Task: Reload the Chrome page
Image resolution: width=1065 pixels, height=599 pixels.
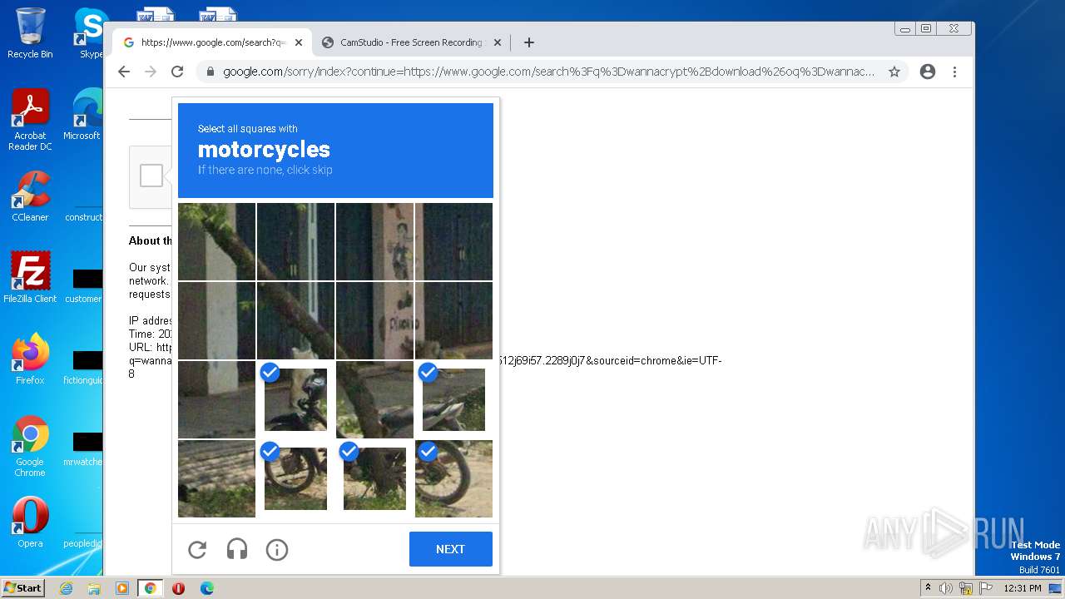Action: [177, 72]
